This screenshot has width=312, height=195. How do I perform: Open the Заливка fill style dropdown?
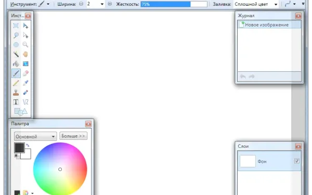276,4
